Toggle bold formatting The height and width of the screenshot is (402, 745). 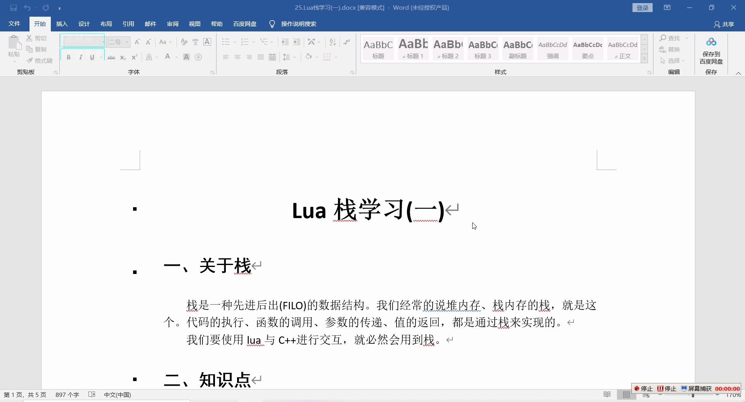tap(68, 57)
